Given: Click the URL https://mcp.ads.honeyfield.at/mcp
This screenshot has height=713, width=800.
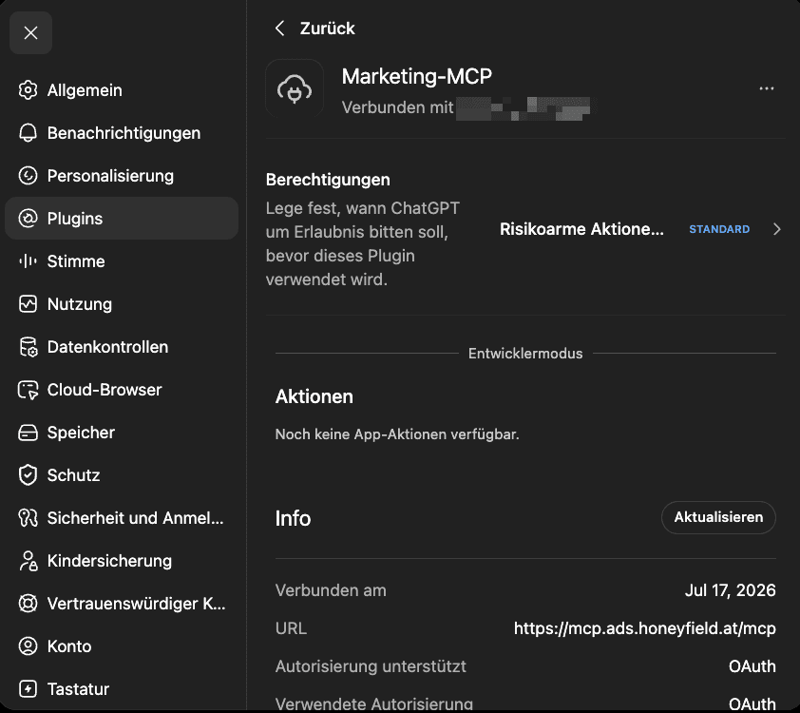Looking at the screenshot, I should [645, 628].
